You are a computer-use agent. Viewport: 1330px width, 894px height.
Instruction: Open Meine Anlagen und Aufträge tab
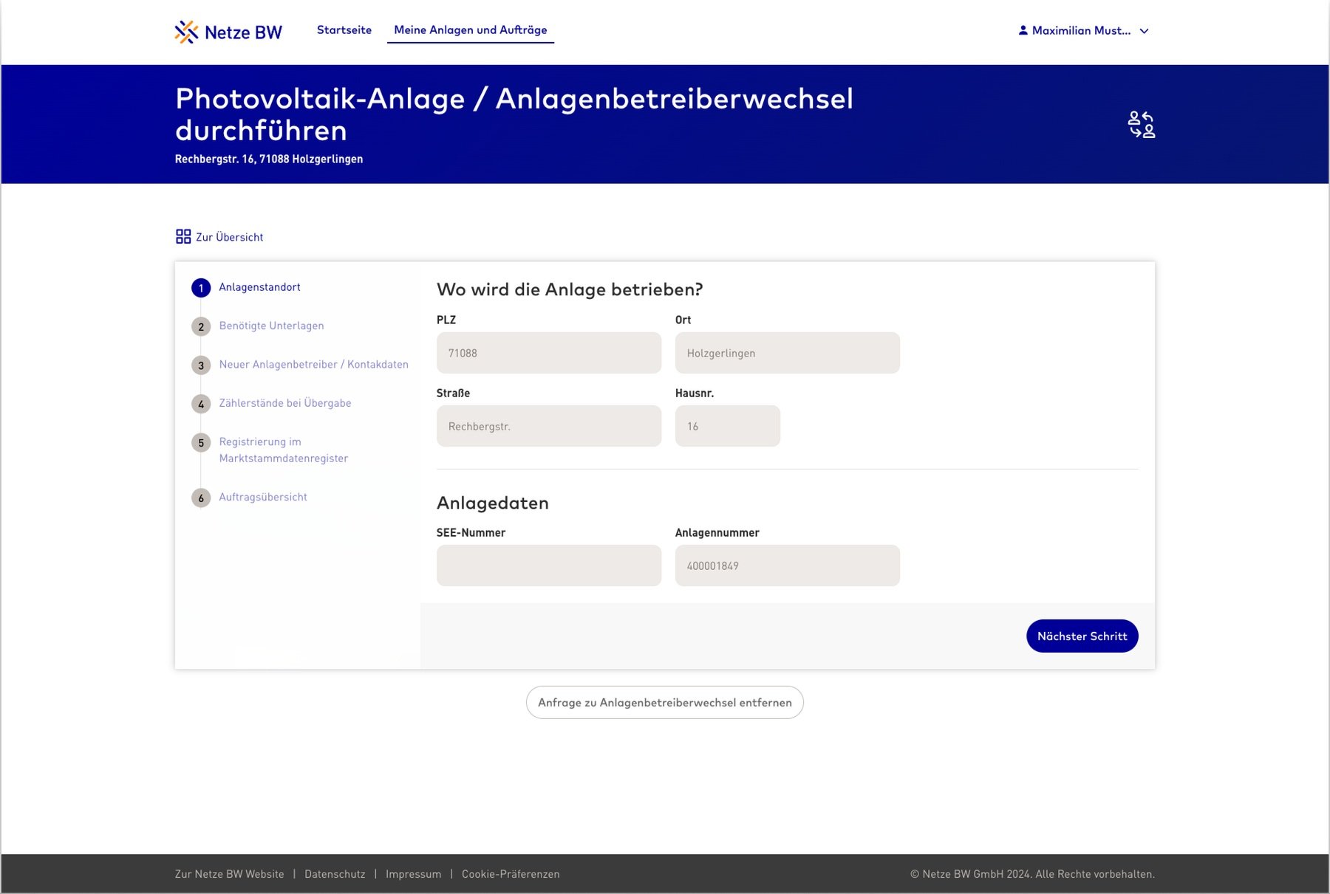point(471,30)
